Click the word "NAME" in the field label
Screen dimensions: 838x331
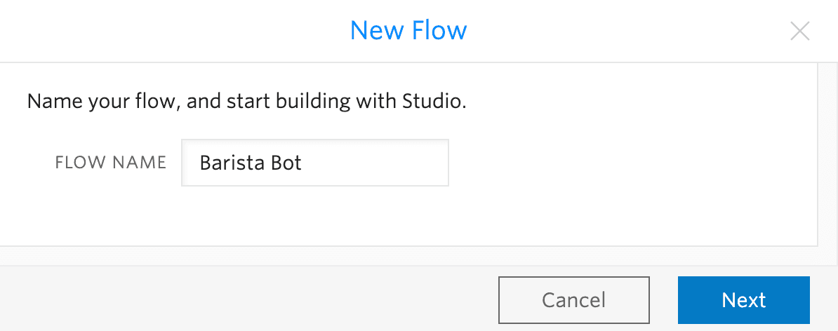coord(141,163)
